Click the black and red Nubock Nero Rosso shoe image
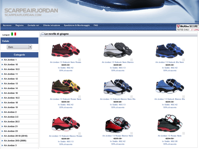 pos(65,50)
